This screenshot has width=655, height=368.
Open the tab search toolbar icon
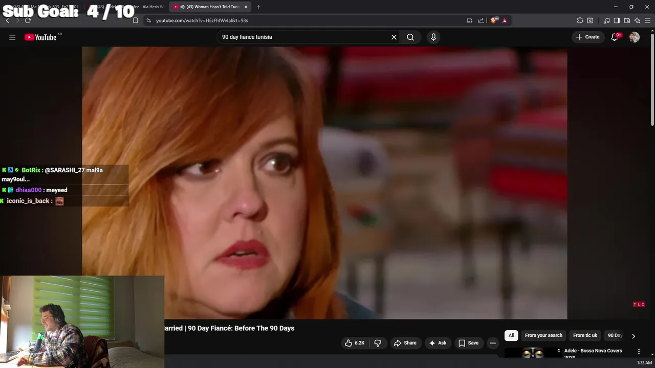[590, 20]
